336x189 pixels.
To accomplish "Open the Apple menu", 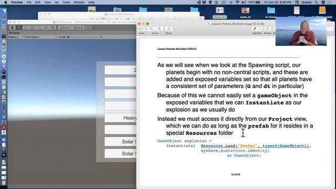I will (x=6, y=2).
